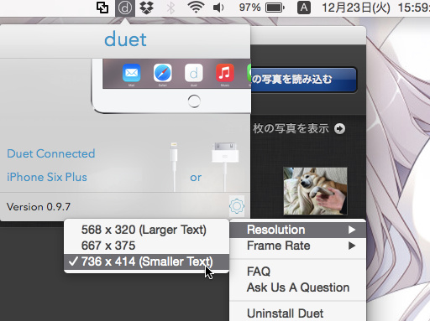Viewport: 430px width, 321px height.
Task: Click the の写真を読み込む import button
Action: tap(304, 80)
